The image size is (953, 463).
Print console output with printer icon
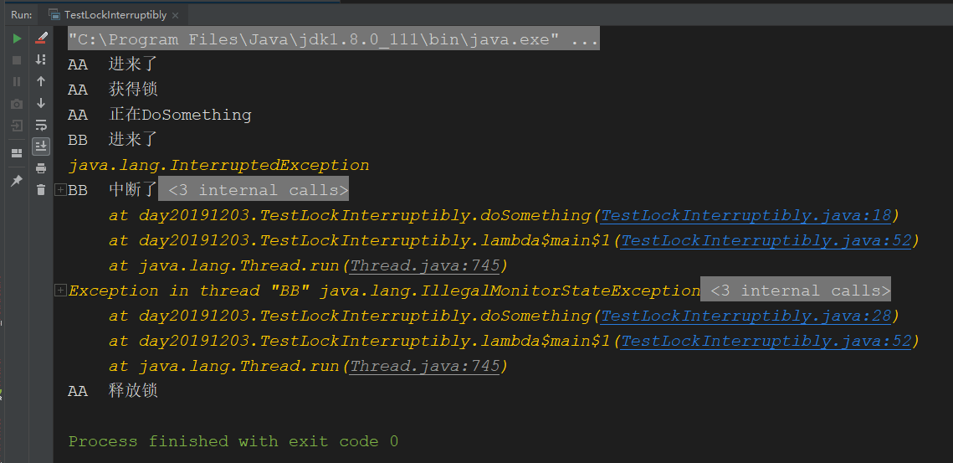(x=41, y=168)
